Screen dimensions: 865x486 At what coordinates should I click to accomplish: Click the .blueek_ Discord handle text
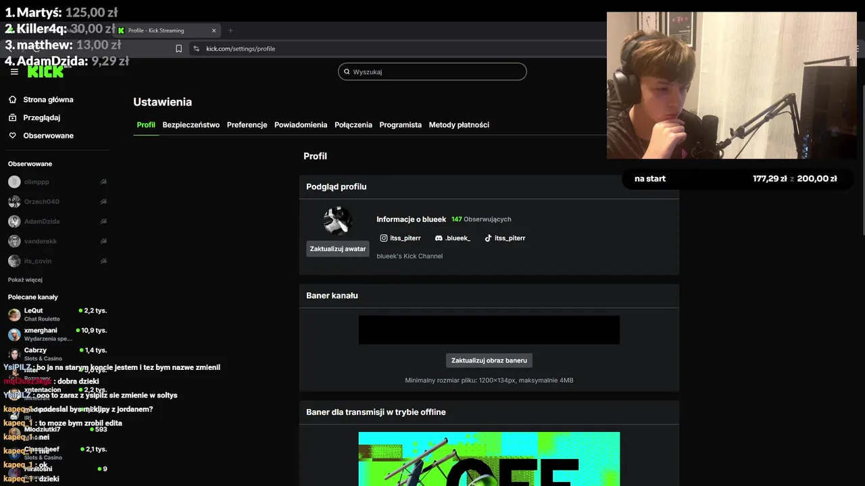tap(458, 238)
